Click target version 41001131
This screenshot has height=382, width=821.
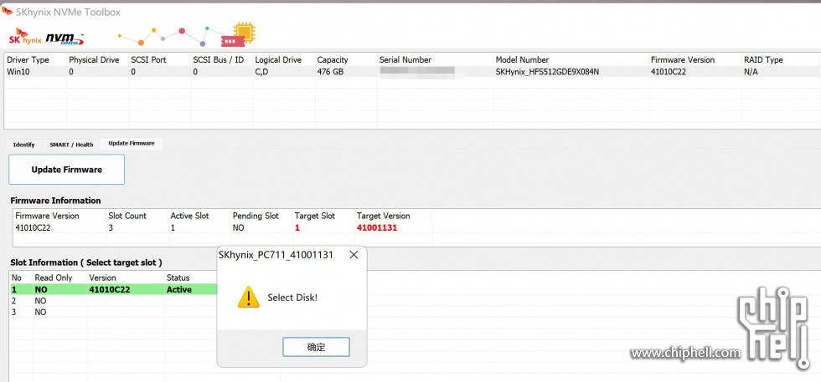click(x=377, y=228)
